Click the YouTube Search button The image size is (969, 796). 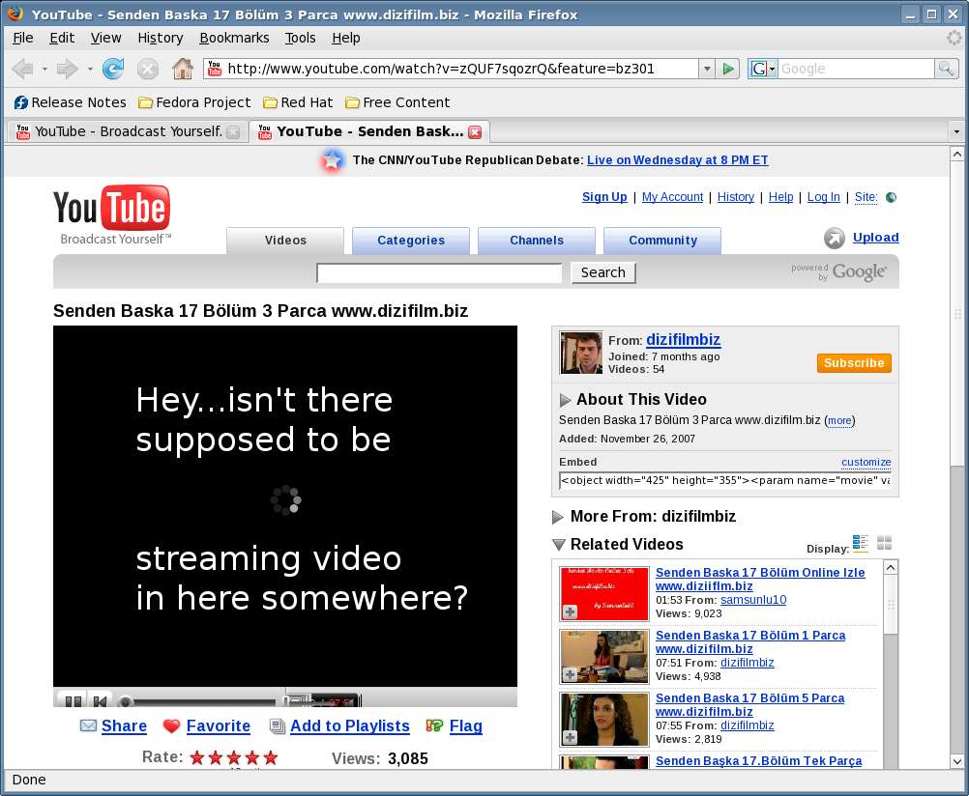(603, 273)
